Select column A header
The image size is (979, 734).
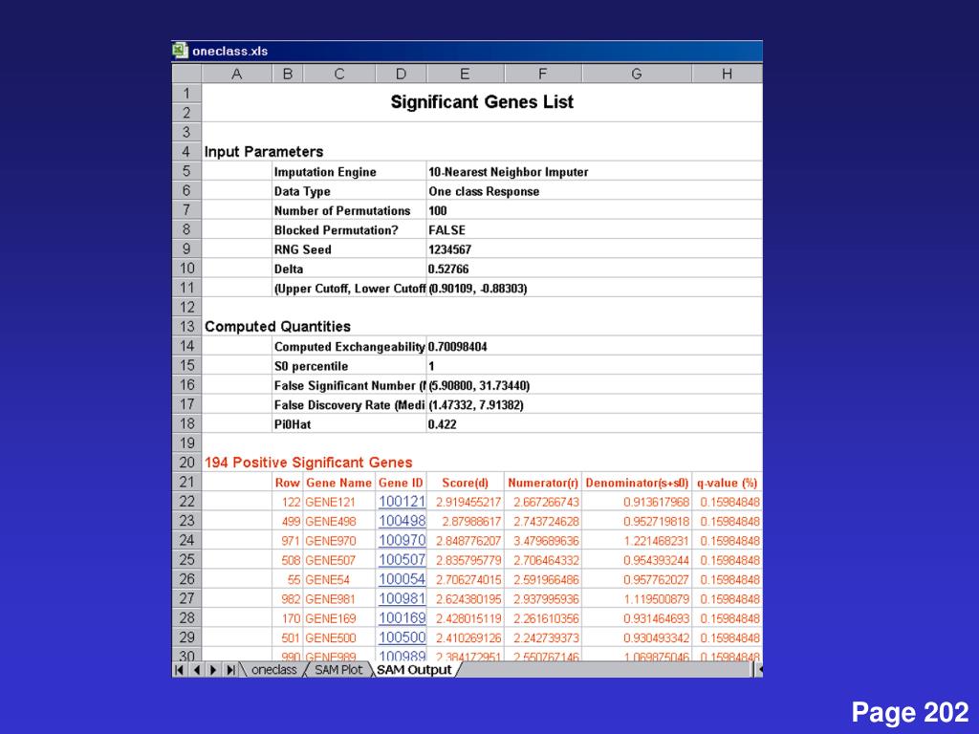tap(237, 74)
